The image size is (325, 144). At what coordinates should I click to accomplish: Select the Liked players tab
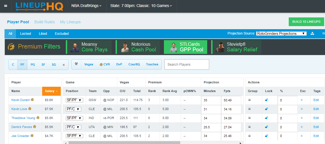[43, 33]
